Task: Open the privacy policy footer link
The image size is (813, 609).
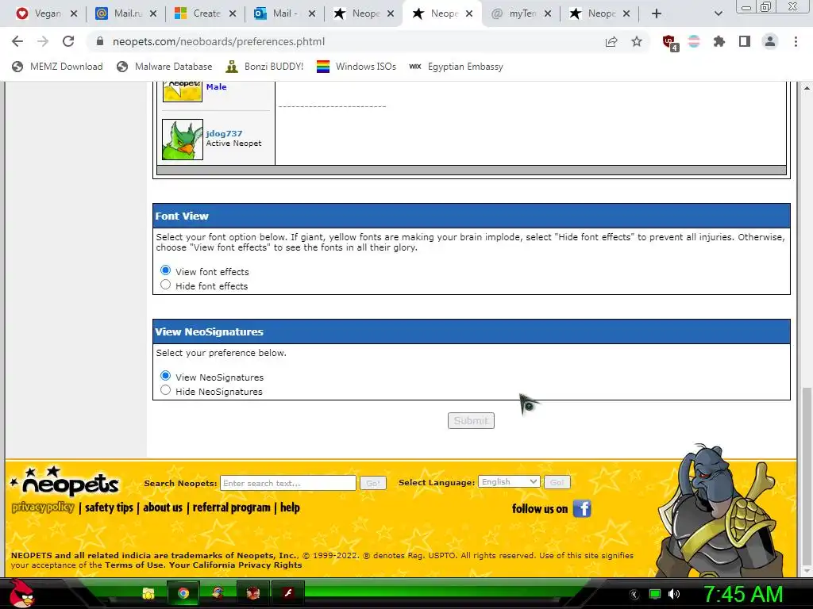Action: [x=43, y=507]
